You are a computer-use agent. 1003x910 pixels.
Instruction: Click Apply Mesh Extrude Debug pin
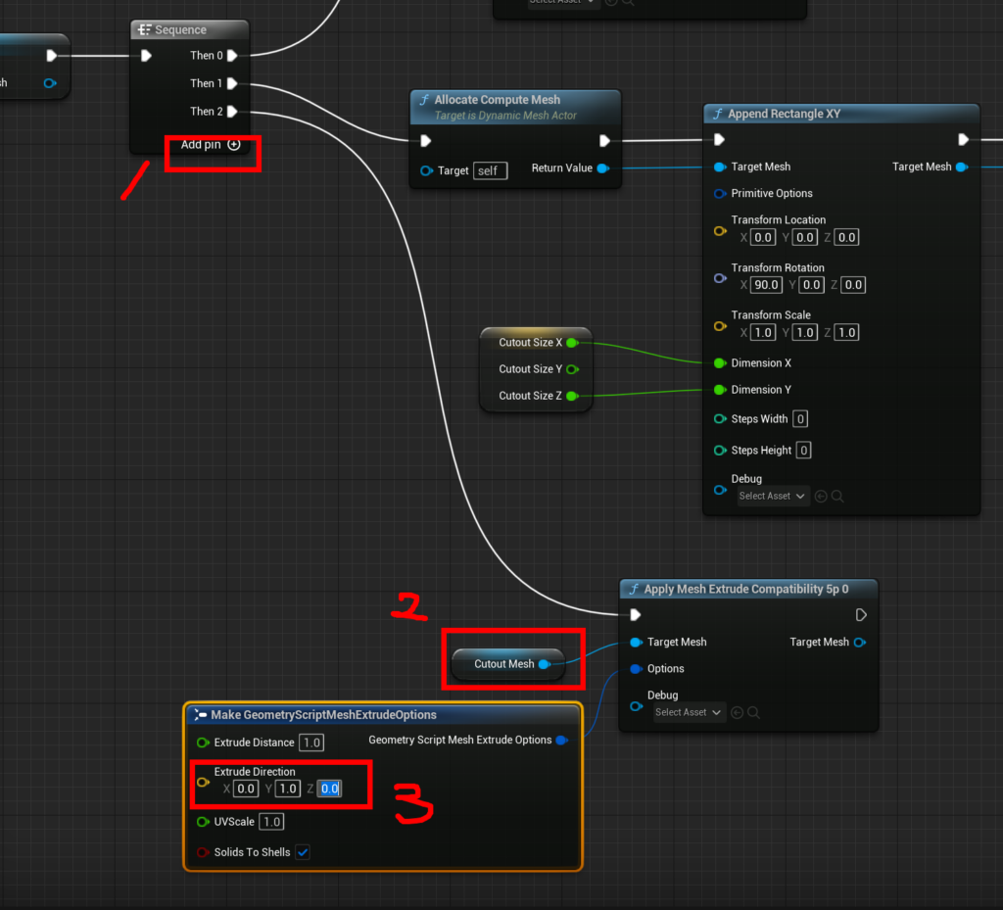tap(636, 706)
